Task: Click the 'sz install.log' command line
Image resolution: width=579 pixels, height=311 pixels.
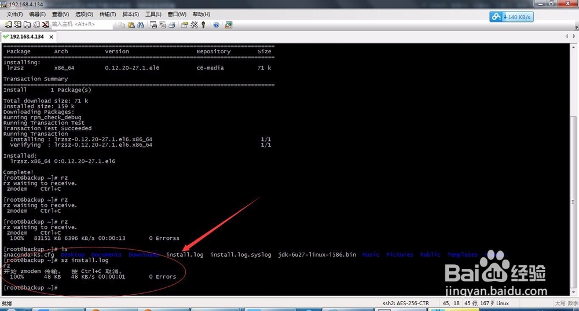Action: [56, 260]
